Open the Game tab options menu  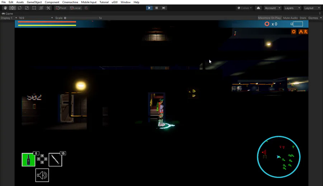click(320, 13)
